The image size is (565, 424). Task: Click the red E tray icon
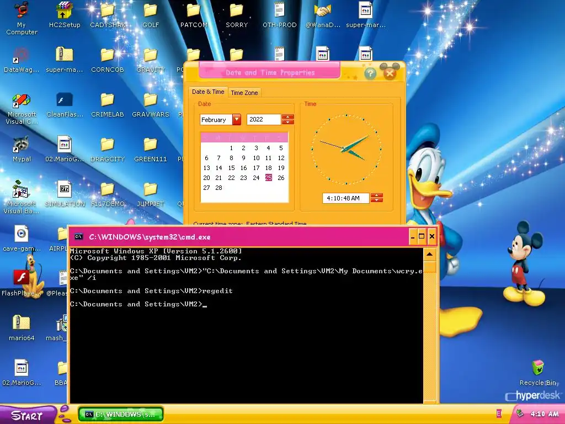coord(499,414)
